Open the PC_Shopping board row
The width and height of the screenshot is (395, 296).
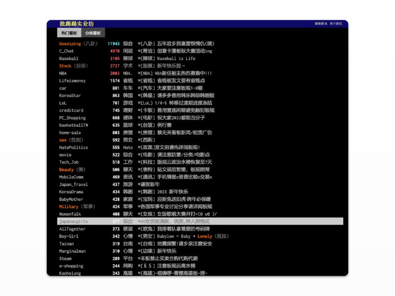[x=200, y=118]
